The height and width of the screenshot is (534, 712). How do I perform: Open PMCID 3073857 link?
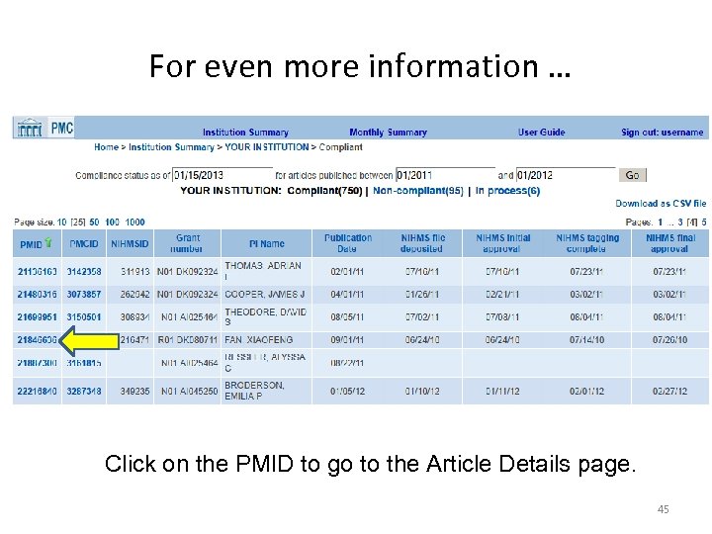(84, 295)
